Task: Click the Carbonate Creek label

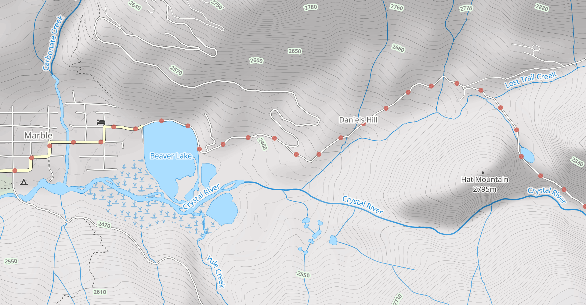Action: click(53, 43)
